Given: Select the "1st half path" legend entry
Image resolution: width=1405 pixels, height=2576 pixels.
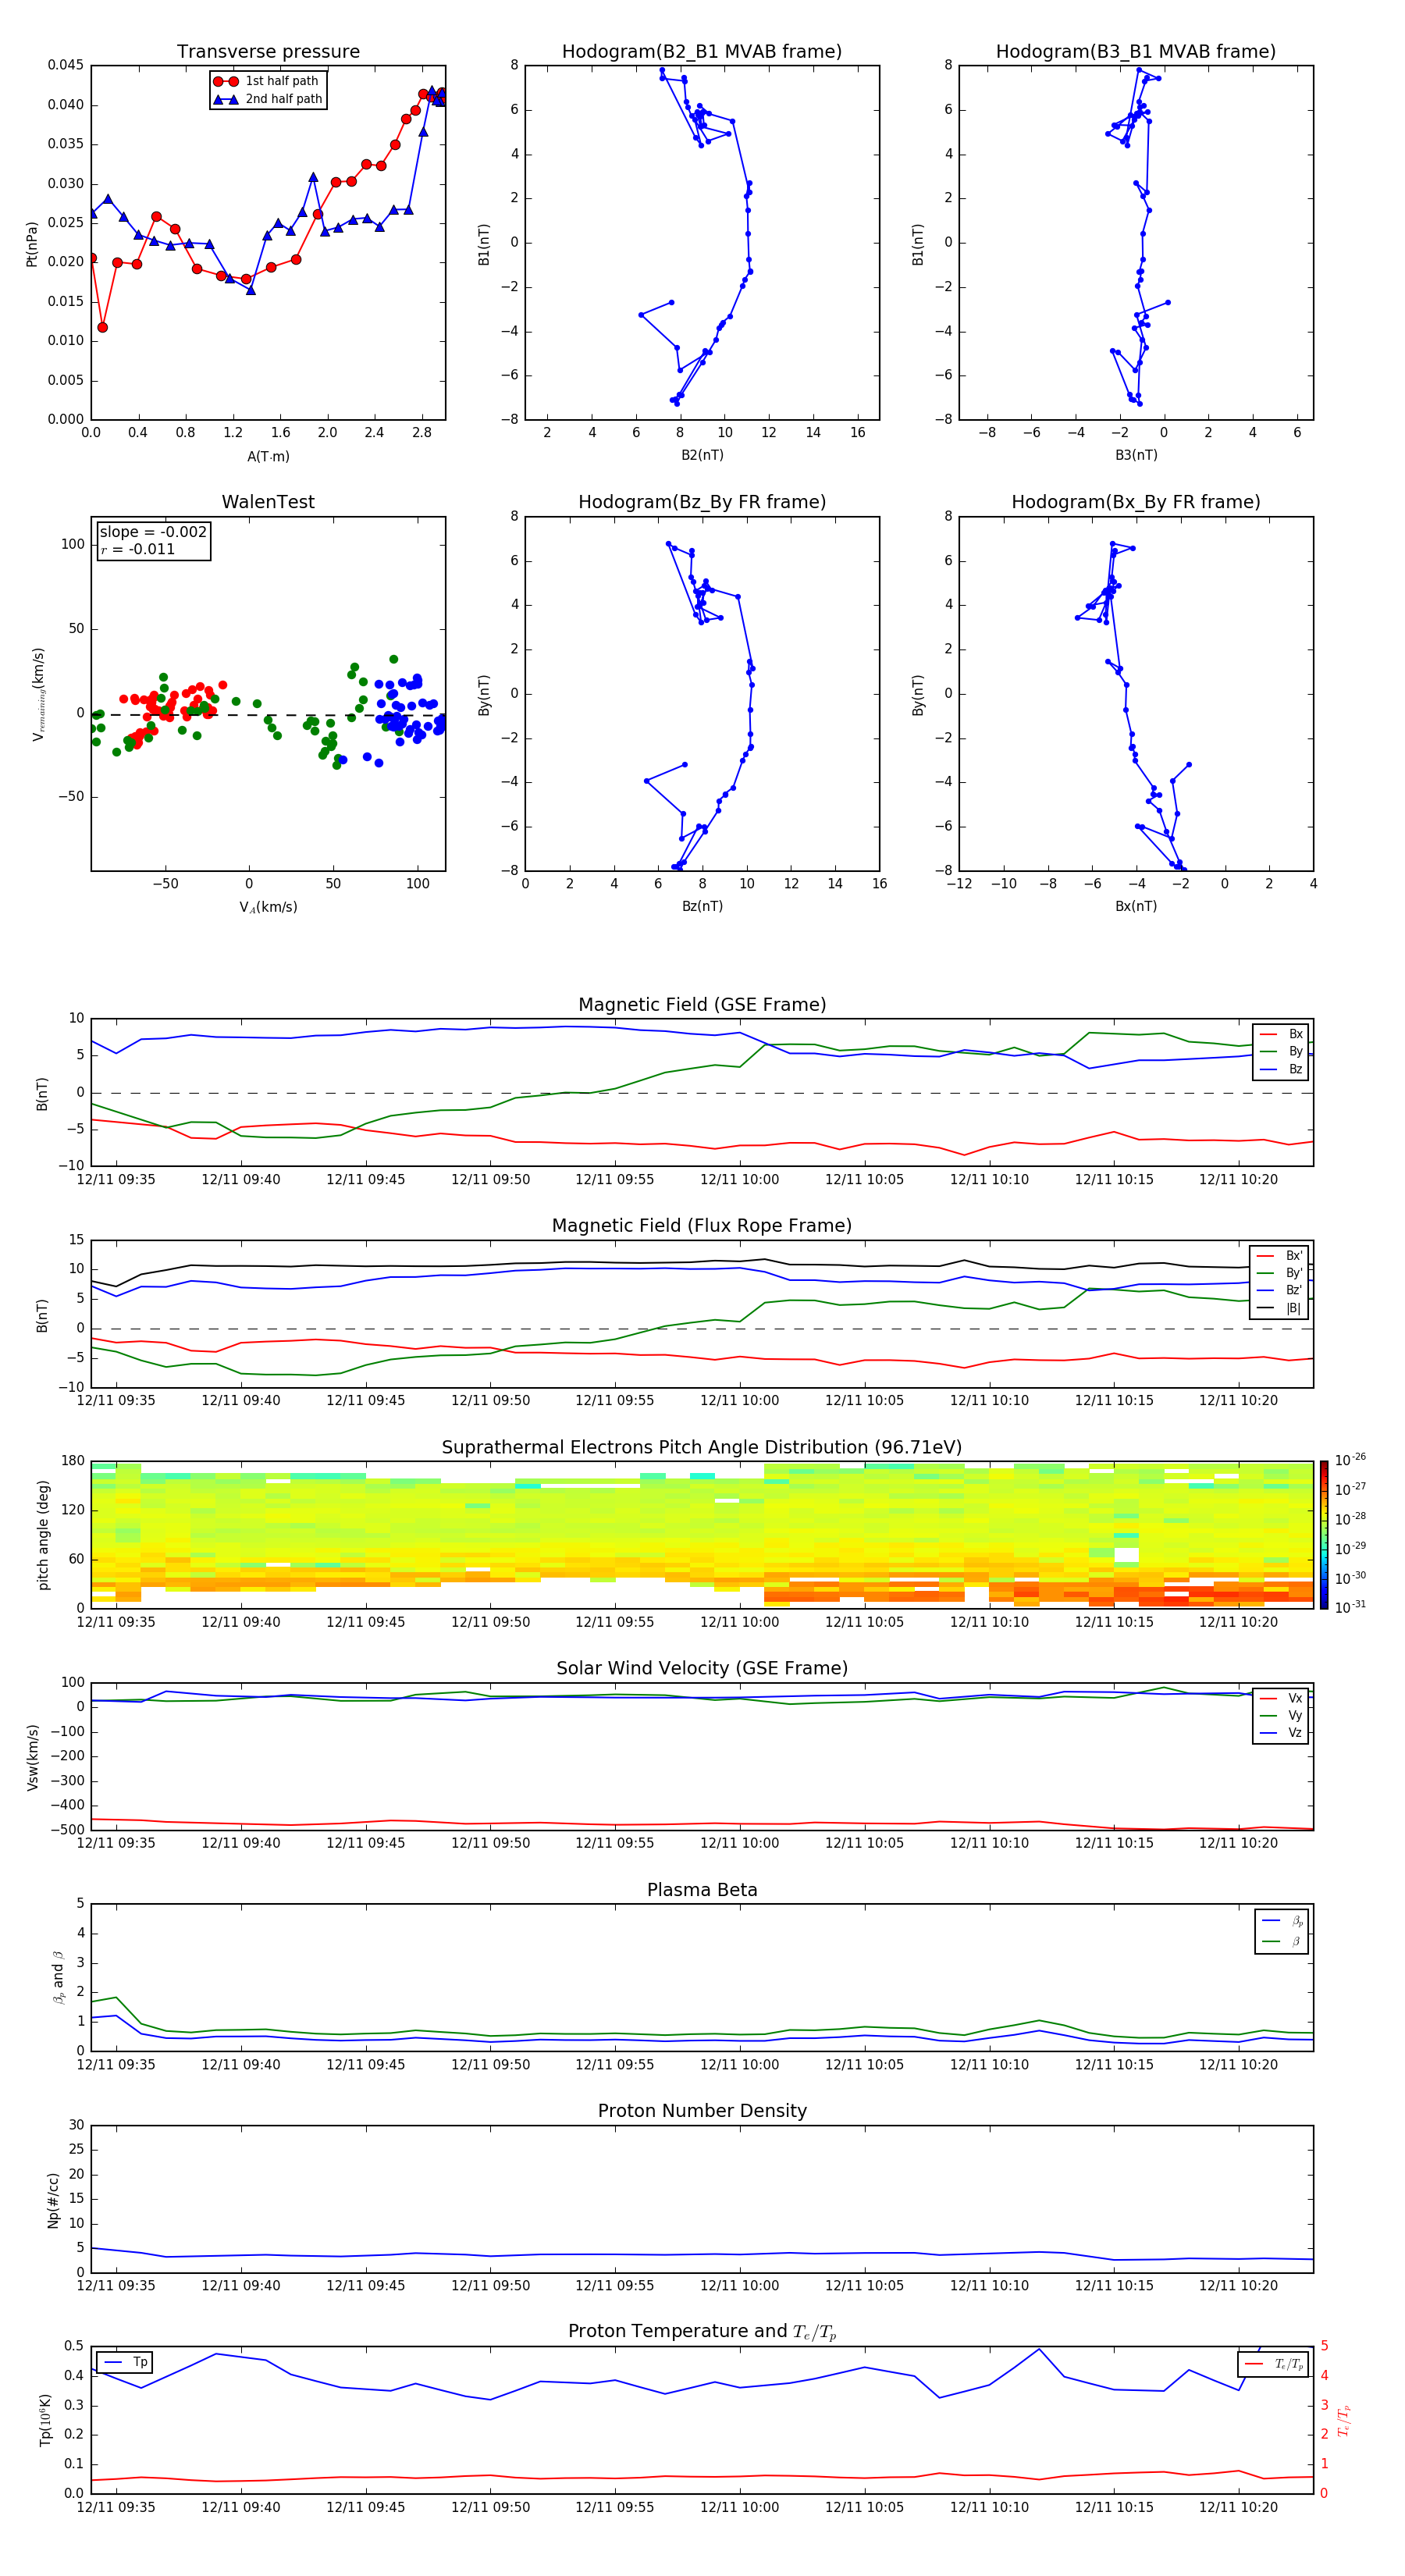Looking at the screenshot, I should click(x=267, y=81).
